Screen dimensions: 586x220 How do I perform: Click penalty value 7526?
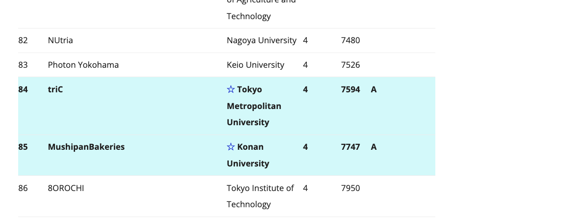tap(350, 65)
